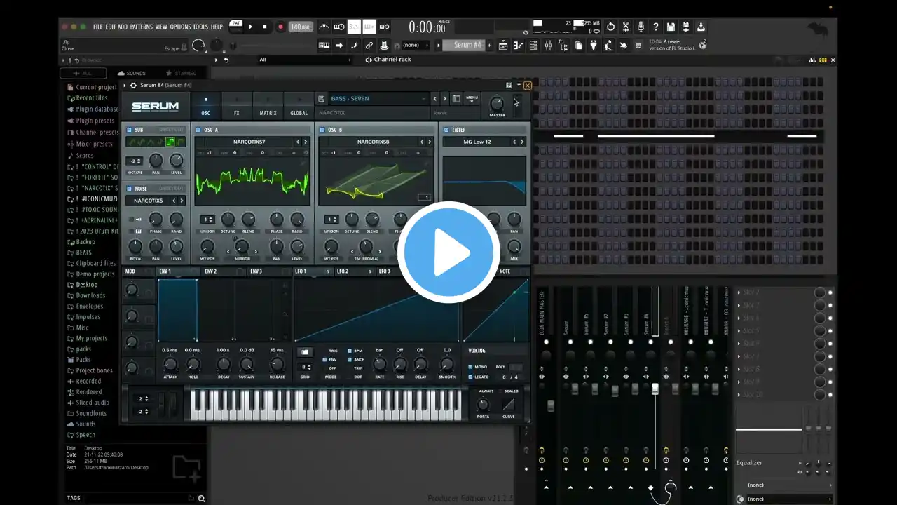Click the plug icon in toolbar
Image resolution: width=897 pixels, height=505 pixels.
click(x=593, y=45)
